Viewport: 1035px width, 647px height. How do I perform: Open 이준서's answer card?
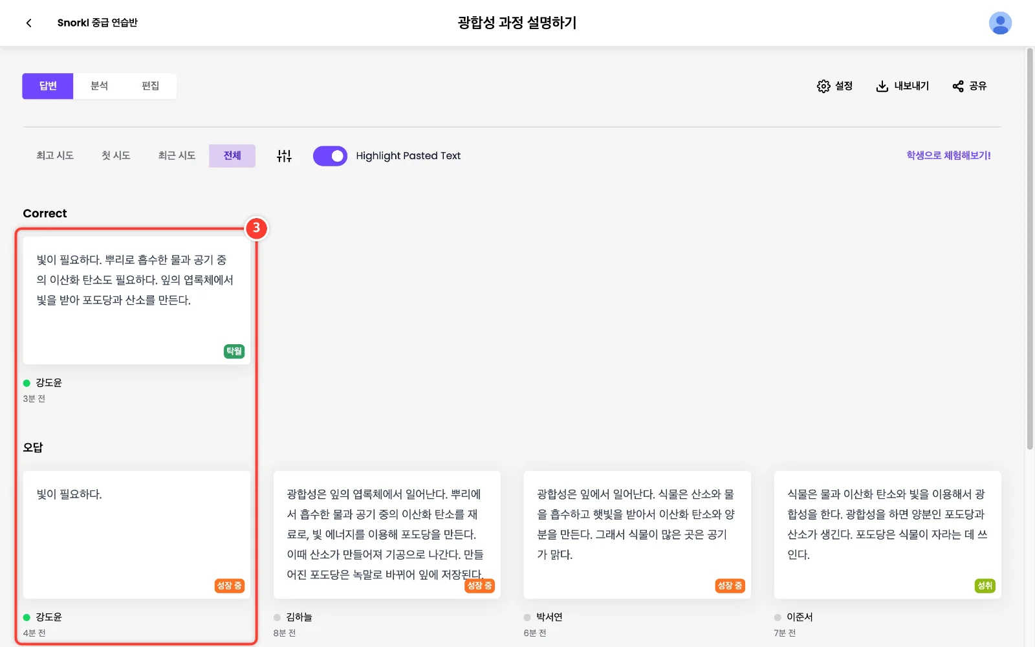888,534
